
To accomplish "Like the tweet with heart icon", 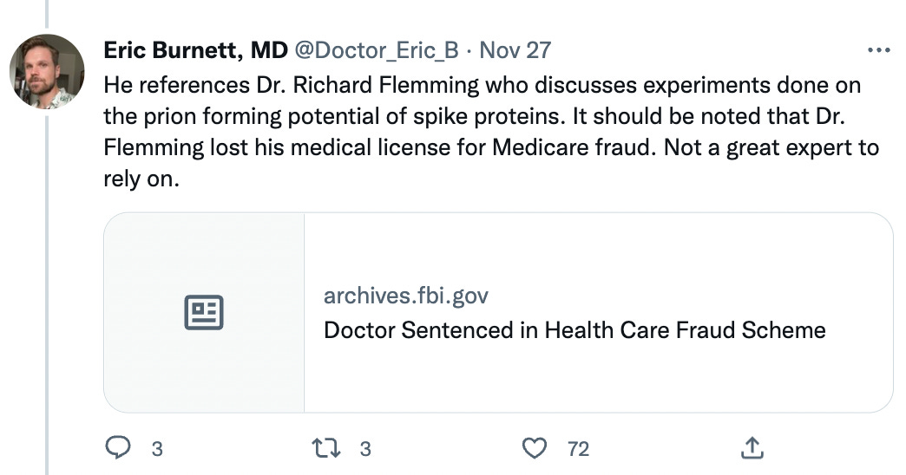I will point(536,448).
